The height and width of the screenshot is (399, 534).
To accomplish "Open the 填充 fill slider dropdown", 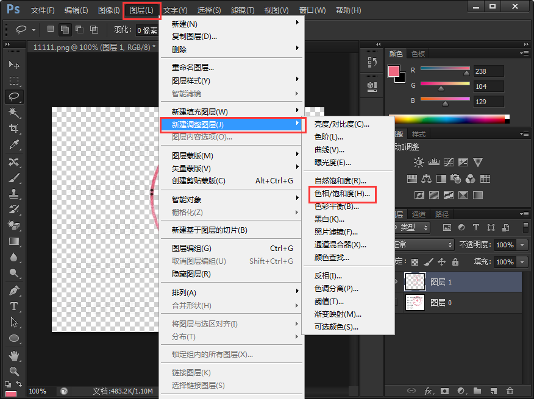I will click(x=522, y=262).
